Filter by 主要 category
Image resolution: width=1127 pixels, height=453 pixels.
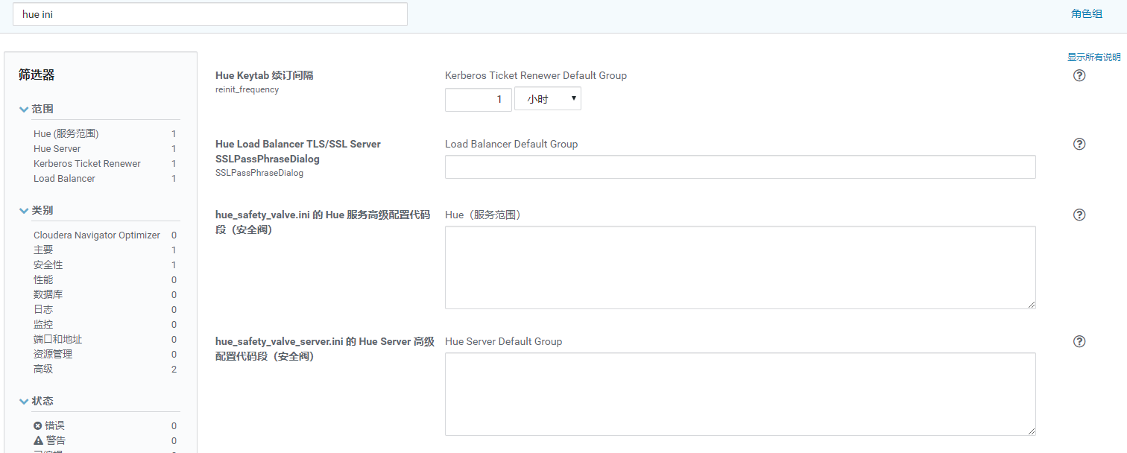[43, 250]
